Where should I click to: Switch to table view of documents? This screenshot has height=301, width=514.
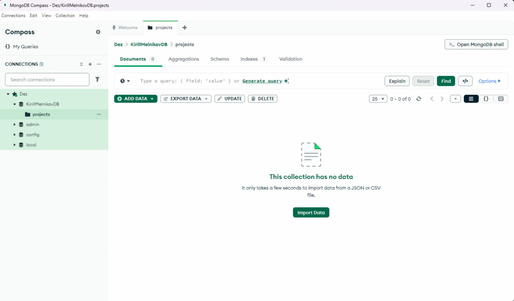tap(501, 99)
